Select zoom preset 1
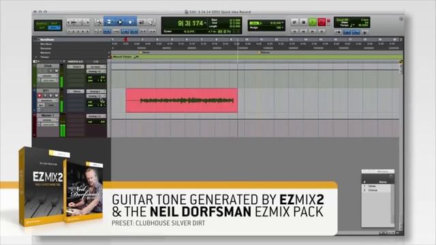Viewport: 436px width, 245px height. coord(69,31)
